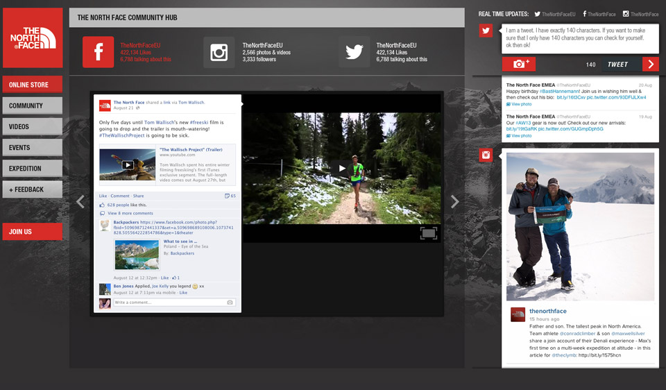Open Facebook TheNorthFace in real time updates
666x390 pixels.
coord(599,14)
